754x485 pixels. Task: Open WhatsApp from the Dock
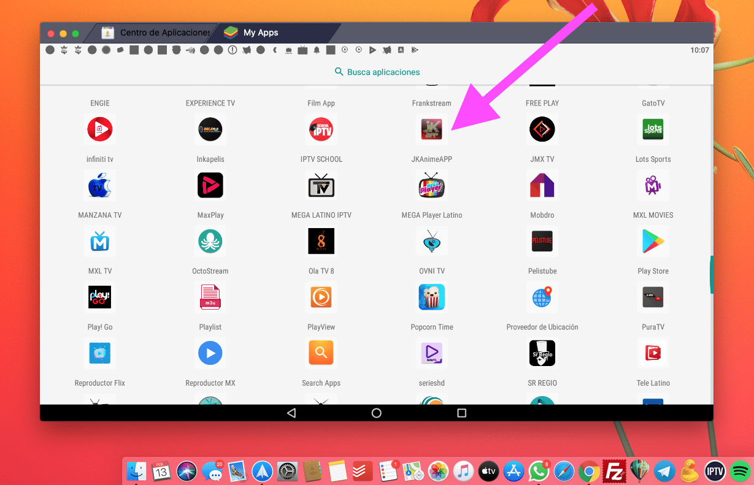(x=539, y=471)
